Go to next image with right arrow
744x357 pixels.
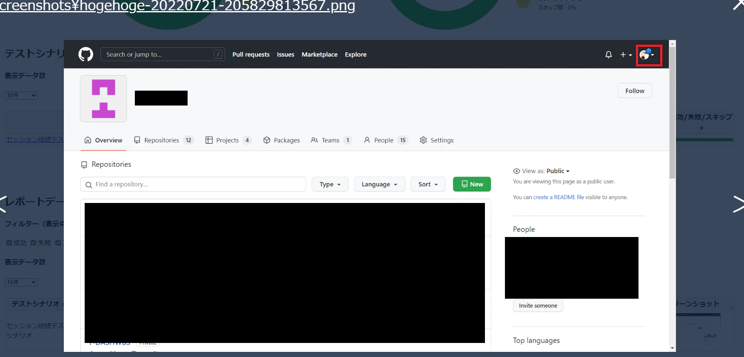(738, 204)
